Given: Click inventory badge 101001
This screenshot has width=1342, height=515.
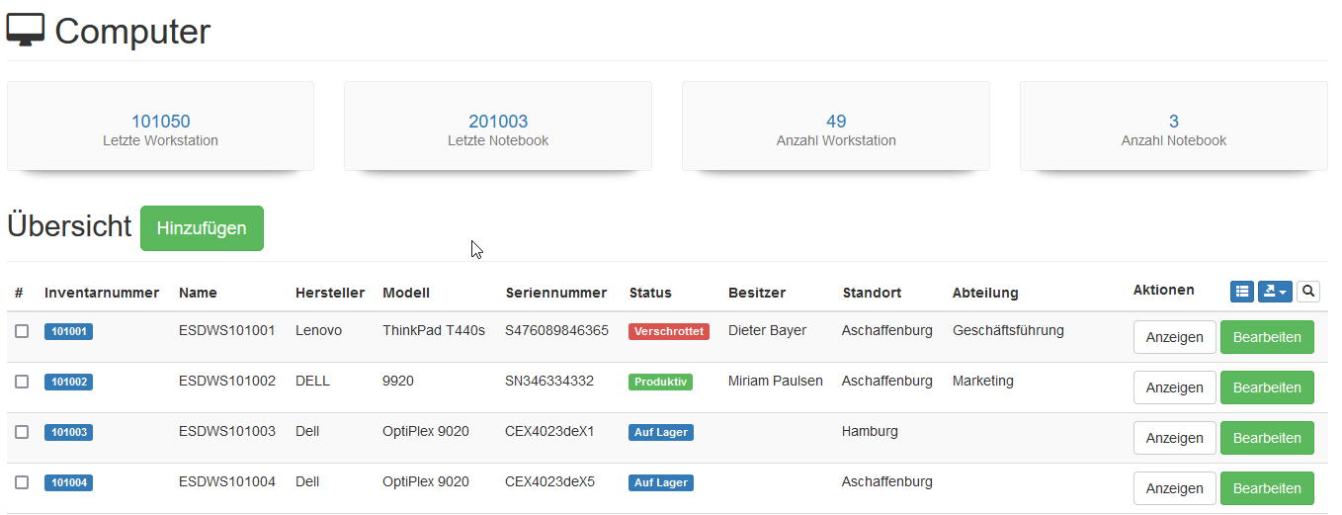Looking at the screenshot, I should (68, 331).
